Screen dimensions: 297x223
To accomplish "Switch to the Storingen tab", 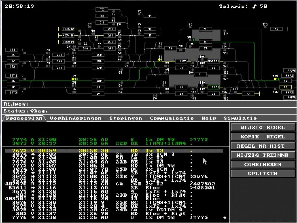I will (x=125, y=118).
